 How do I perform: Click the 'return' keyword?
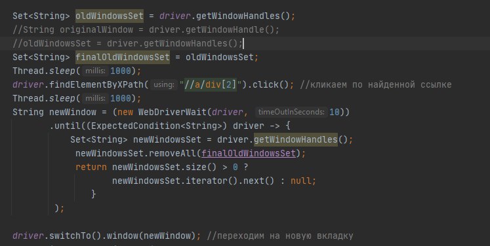91,167
